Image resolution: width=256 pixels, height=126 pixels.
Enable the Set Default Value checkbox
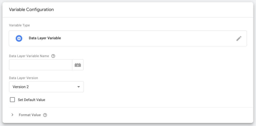click(12, 100)
